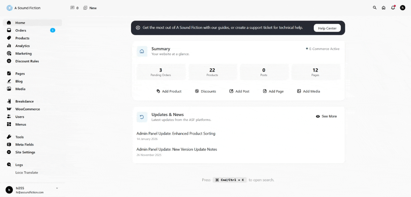The image size is (411, 197).
Task: Click the Add Post shortcut
Action: [239, 91]
